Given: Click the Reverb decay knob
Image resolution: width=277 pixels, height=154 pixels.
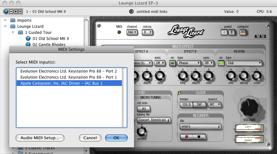Looking at the screenshot, I should 244,76.
